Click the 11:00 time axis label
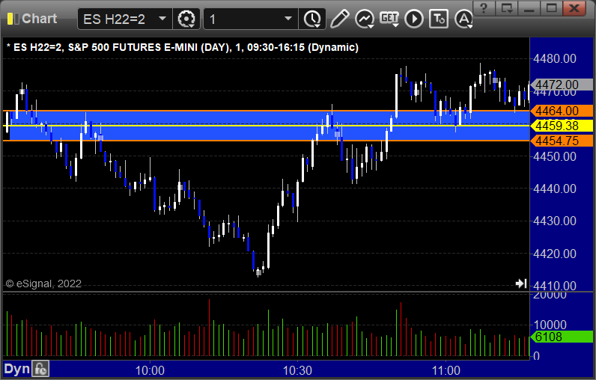The width and height of the screenshot is (596, 380). tap(446, 370)
